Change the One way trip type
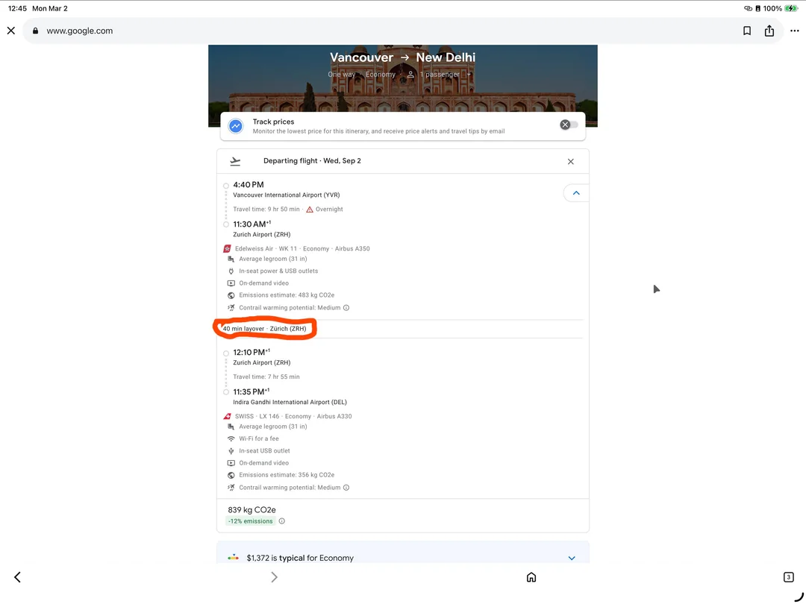Viewport: 806px width, 604px height. 342,75
